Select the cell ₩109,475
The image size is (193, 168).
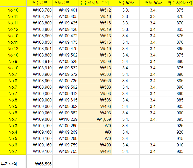(65, 42)
